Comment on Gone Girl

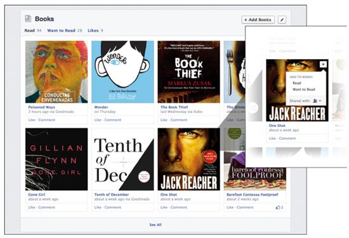pos(46,208)
